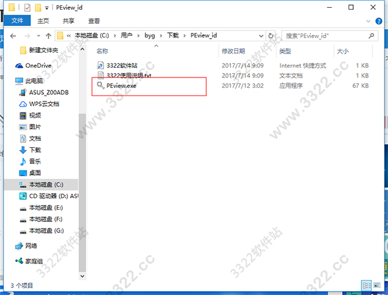Image resolution: width=388 pixels, height=295 pixels.
Task: Click the new folder quick access icon
Action: point(38,8)
